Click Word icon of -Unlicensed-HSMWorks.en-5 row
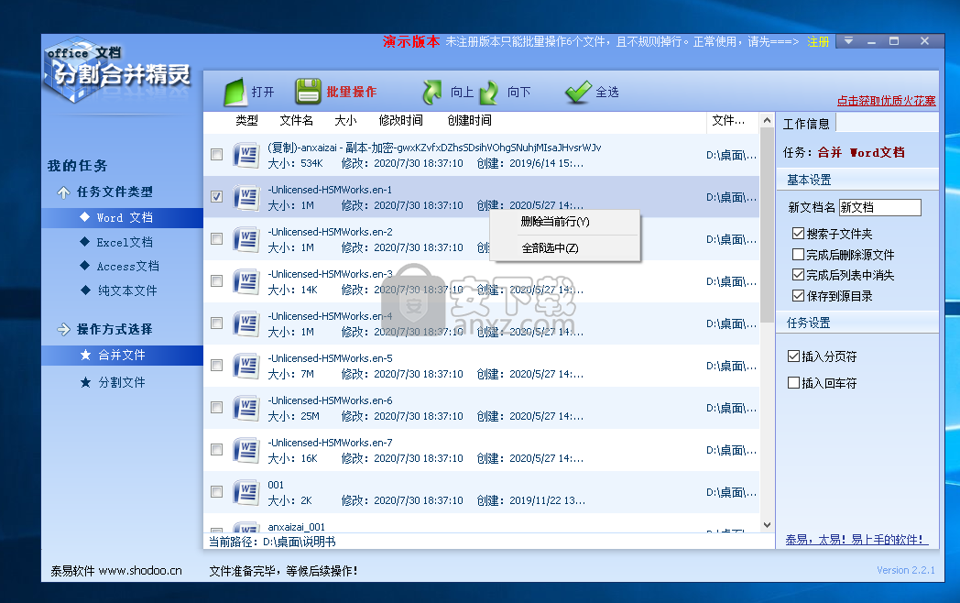 (246, 367)
